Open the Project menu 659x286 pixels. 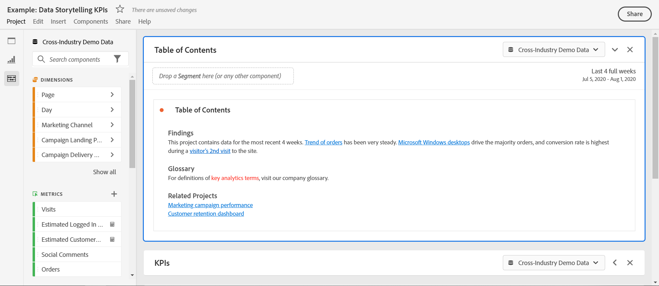[x=16, y=21]
